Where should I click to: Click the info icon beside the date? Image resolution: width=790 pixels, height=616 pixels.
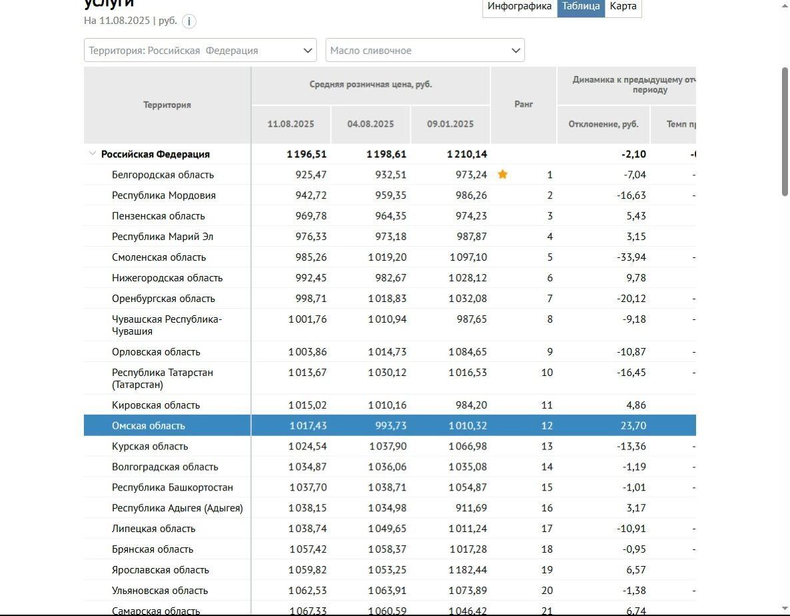point(189,21)
